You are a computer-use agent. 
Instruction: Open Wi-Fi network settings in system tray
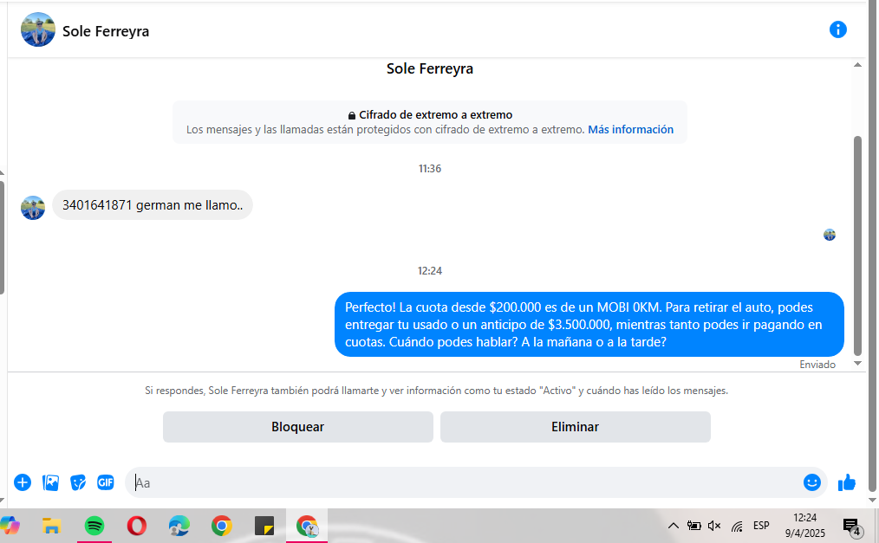[x=737, y=526]
